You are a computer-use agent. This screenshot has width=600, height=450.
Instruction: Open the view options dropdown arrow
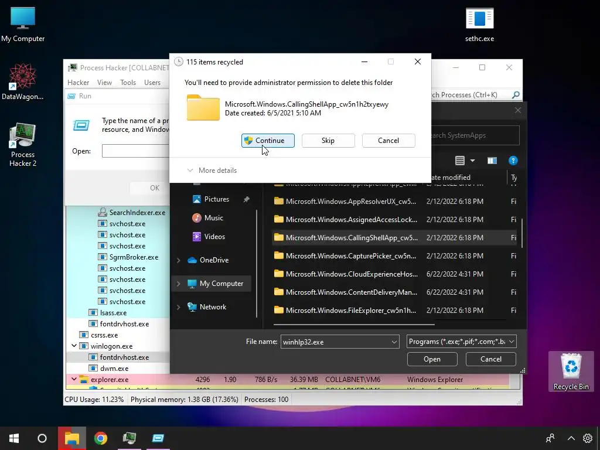tap(473, 161)
